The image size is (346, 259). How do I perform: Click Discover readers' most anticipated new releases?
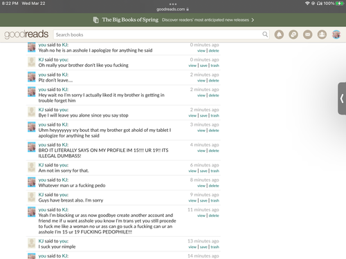click(206, 20)
